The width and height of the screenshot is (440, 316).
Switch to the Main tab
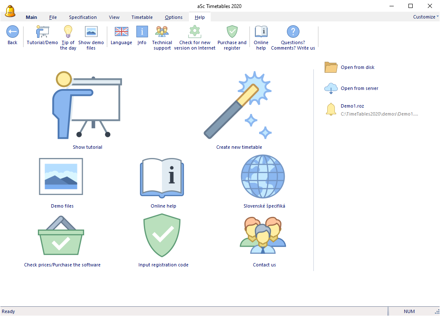(32, 17)
